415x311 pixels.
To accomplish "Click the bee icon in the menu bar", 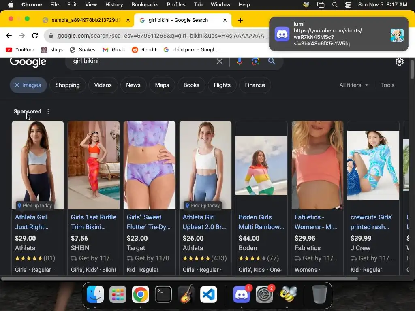I will pyautogui.click(x=306, y=5).
